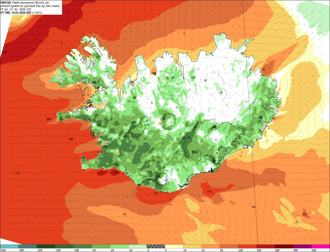Click the '49' value in the southeast ocean
The width and height of the screenshot is (330, 252).
[x=253, y=207]
